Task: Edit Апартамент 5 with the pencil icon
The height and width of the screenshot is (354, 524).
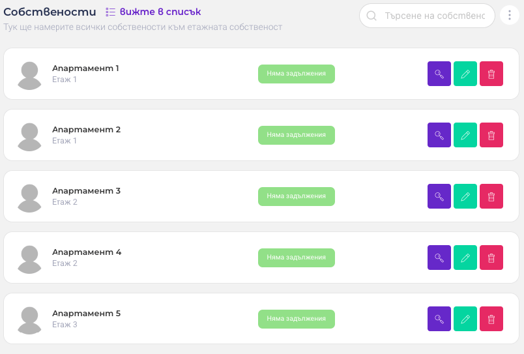Action: (x=465, y=319)
